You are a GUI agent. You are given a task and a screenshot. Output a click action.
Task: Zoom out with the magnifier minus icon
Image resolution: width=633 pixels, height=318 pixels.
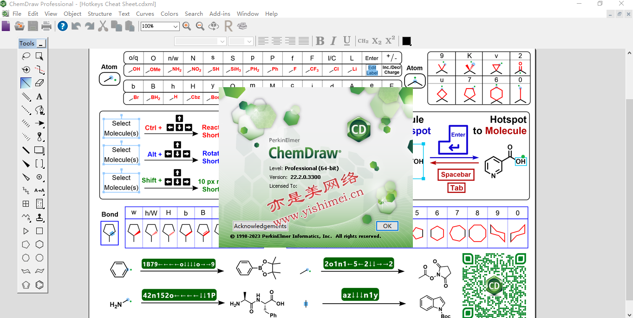coord(200,26)
